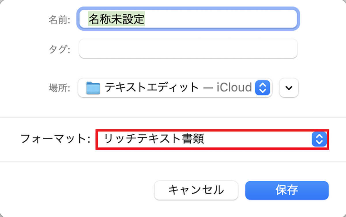
Task: Click the blue arrows on 場所 popup
Action: pos(262,88)
